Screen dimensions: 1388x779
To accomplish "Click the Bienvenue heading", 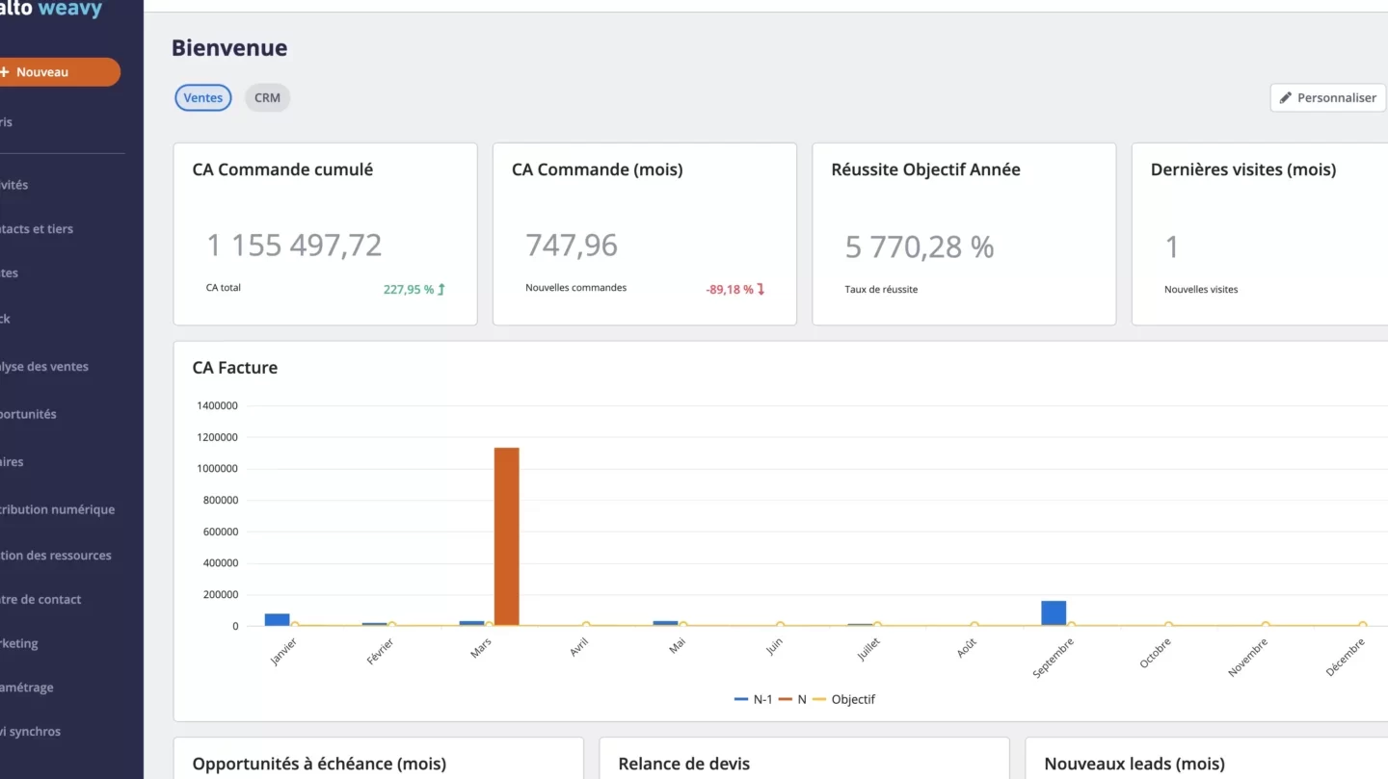I will 229,48.
